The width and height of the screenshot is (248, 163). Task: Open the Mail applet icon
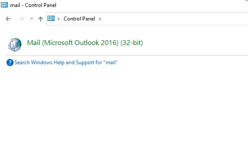[x=15, y=45]
